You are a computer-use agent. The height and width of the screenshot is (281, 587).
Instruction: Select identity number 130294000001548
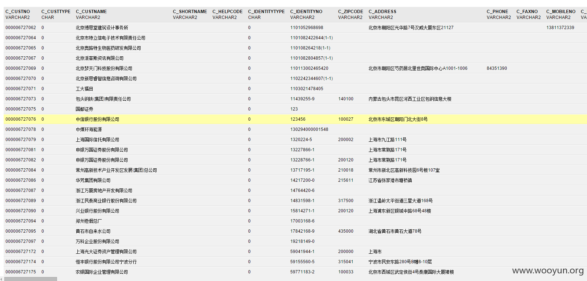[x=309, y=129]
